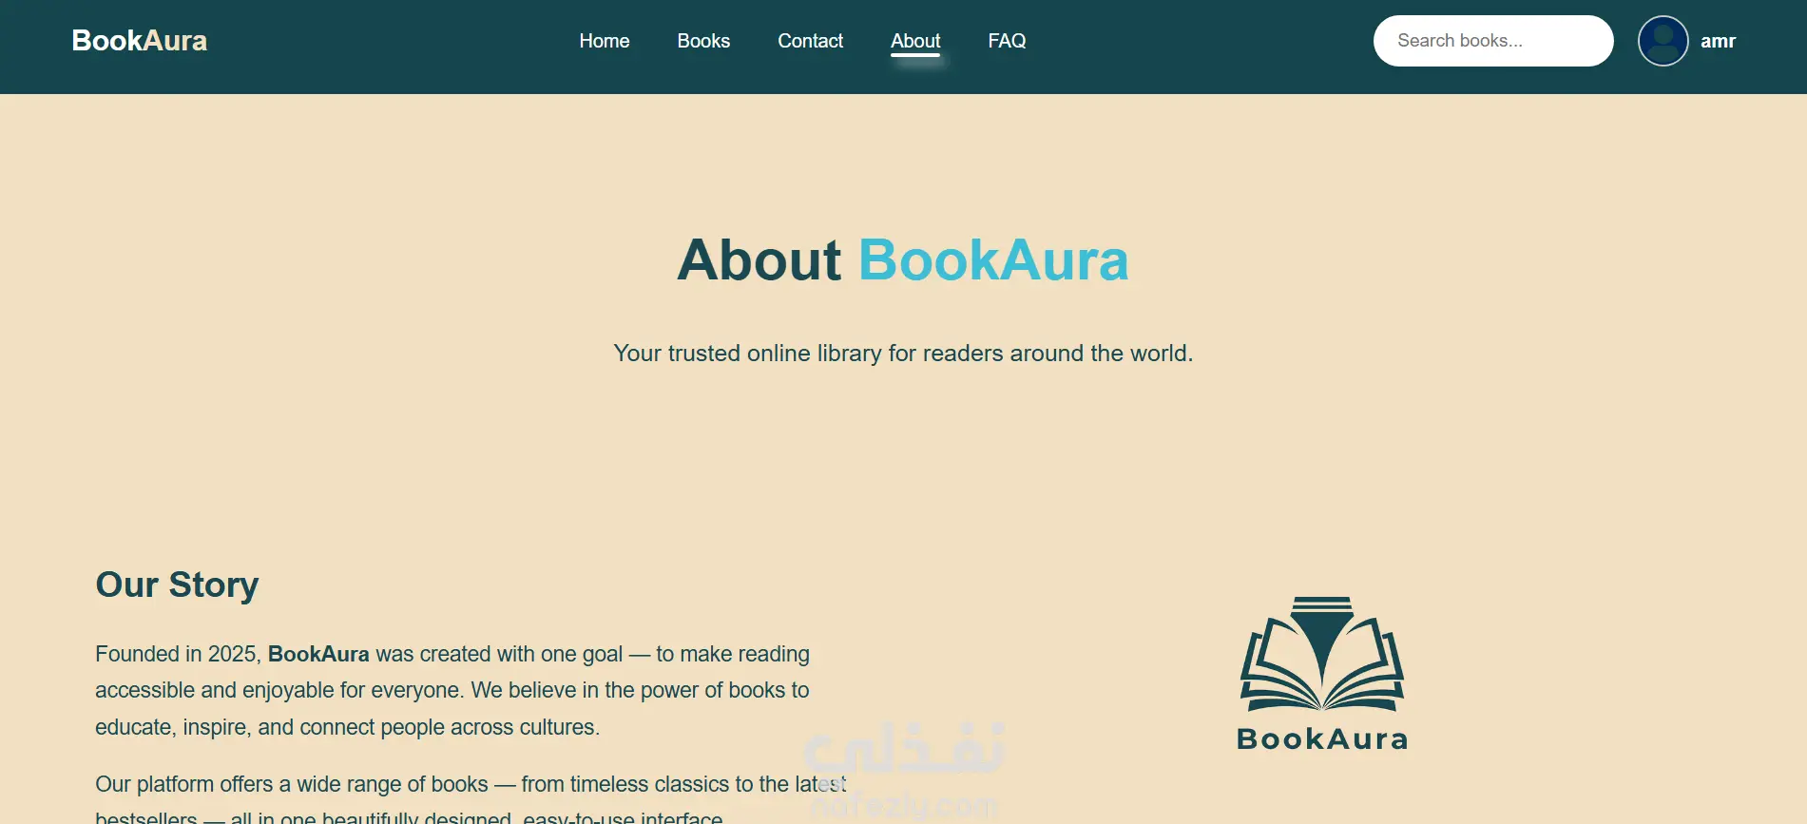Click the bold BookAura text in paragraph
This screenshot has height=824, width=1807.
tap(318, 654)
